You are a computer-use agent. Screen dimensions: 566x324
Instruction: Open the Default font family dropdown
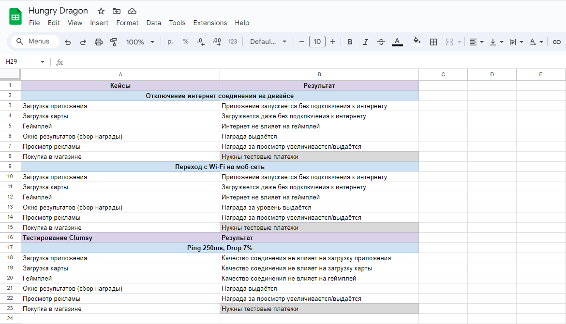[x=268, y=42]
